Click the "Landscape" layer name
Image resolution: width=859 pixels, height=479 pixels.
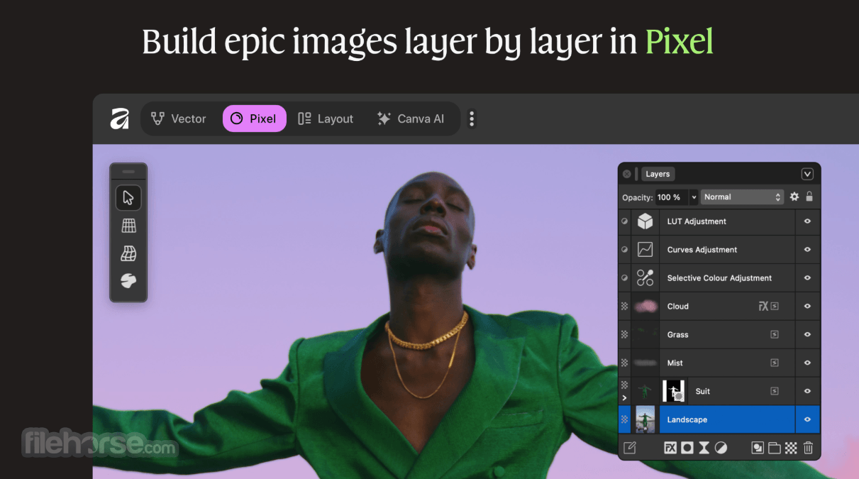[x=687, y=419]
